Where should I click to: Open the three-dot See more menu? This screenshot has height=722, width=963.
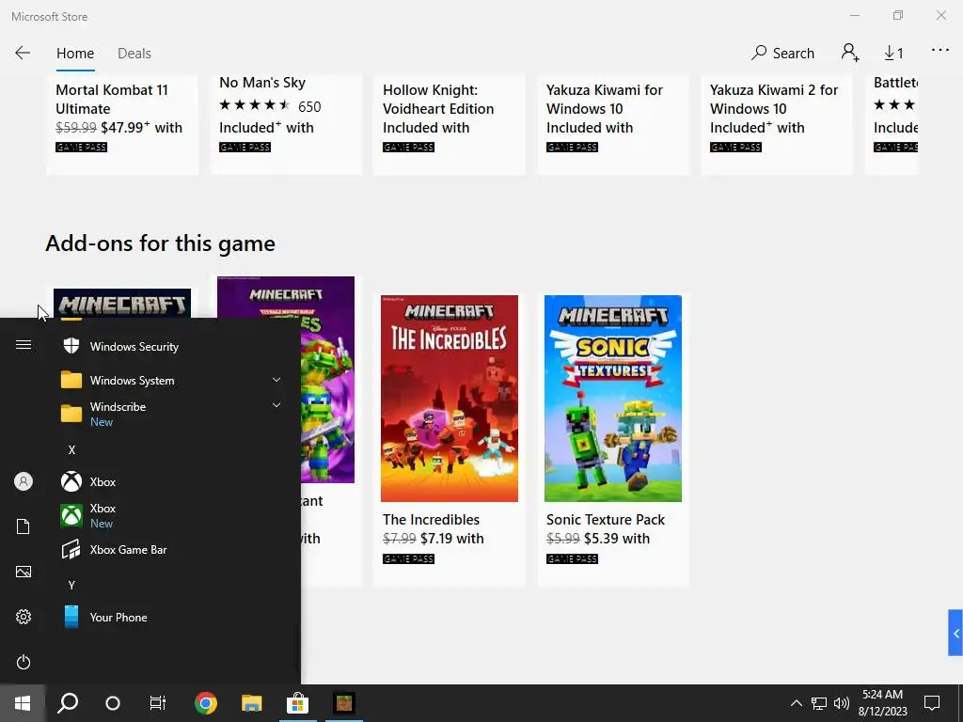[939, 51]
